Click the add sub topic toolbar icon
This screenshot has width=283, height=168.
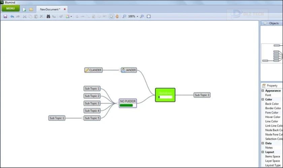coord(77,16)
